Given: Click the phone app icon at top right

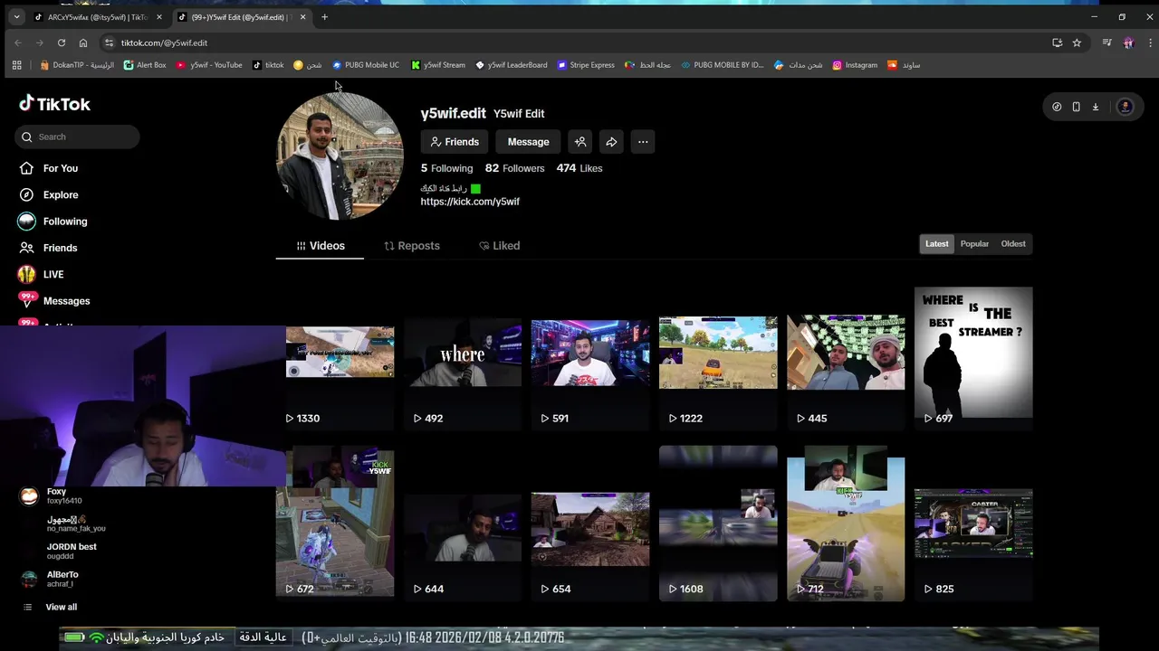Looking at the screenshot, I should [1076, 107].
